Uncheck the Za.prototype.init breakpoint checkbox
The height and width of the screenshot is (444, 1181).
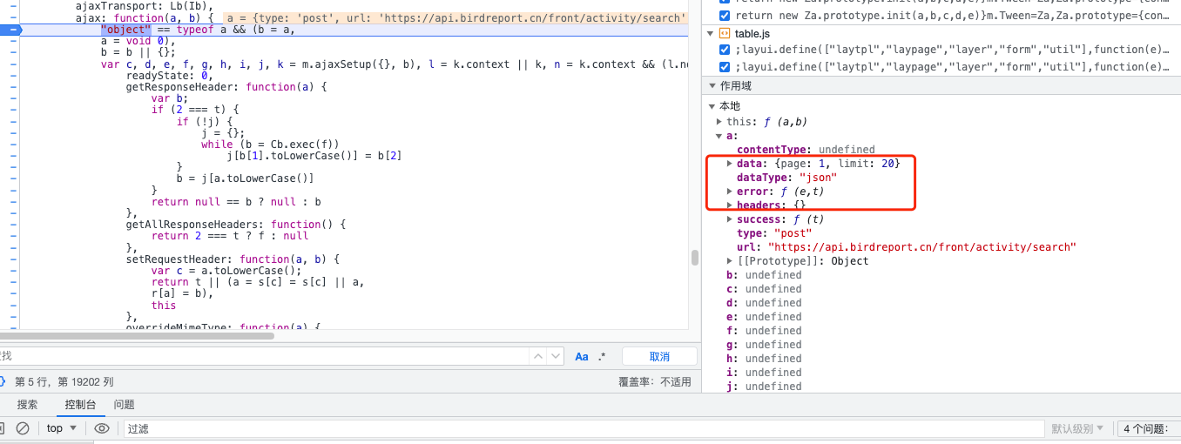tap(725, 16)
